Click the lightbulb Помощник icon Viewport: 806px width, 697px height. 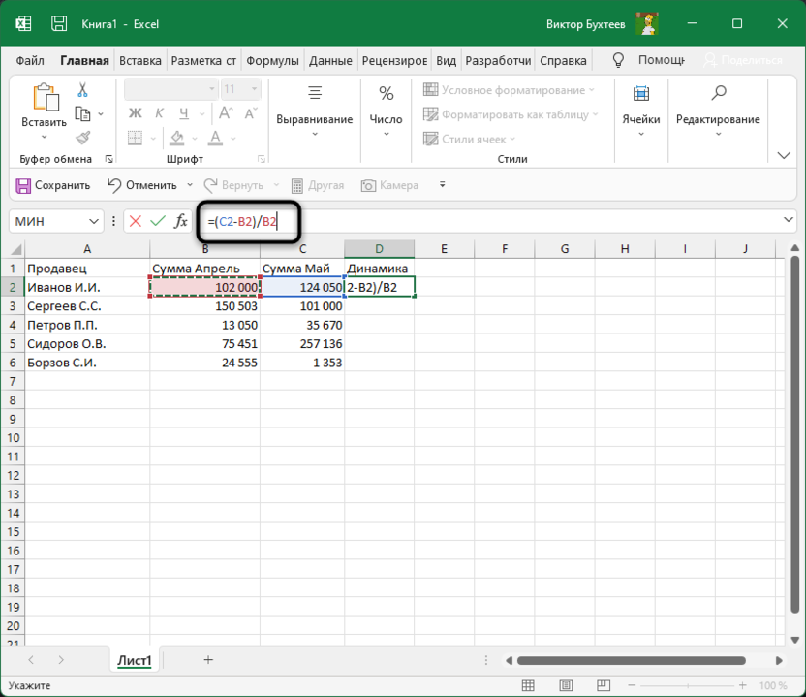coord(618,60)
